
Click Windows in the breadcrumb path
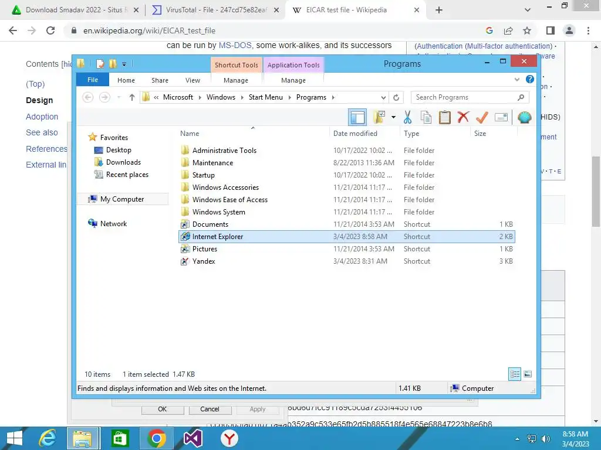coord(221,97)
